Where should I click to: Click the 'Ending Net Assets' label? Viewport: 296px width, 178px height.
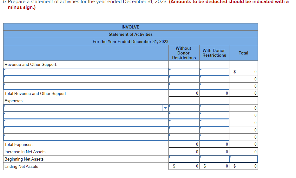[21, 166]
